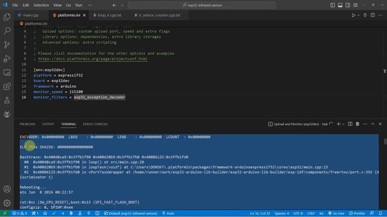Expand hidden menu bar items ellipsis
This screenshot has height=217, width=387.
click(x=90, y=5)
